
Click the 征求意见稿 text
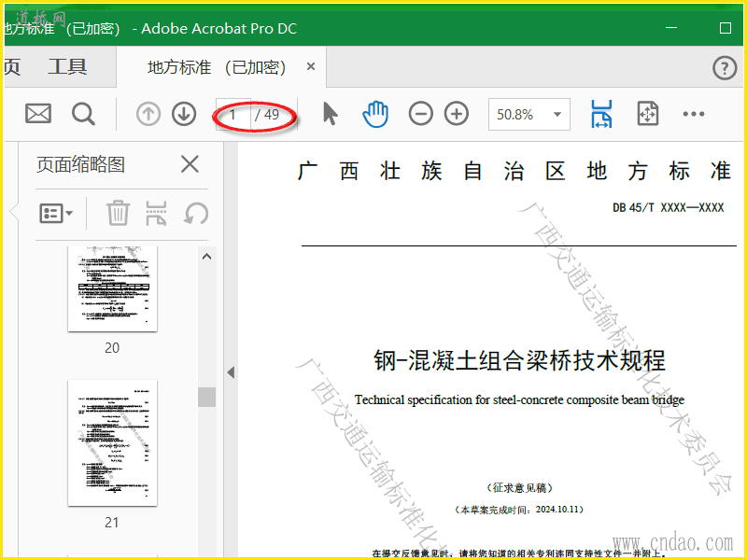tap(519, 487)
